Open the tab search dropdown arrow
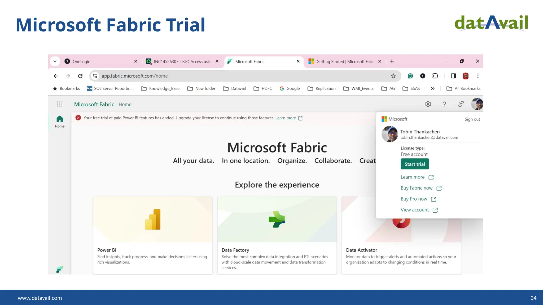The width and height of the screenshot is (543, 305). [55, 61]
